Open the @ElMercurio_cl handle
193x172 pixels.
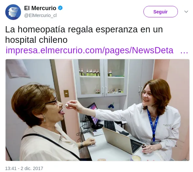(x=40, y=15)
